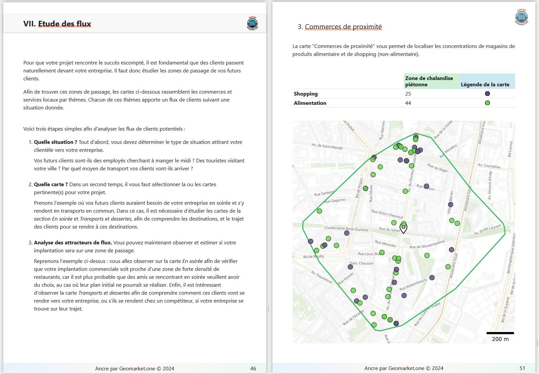Click the "Av. Daumesnil" map label
Viewport: 539px width, 374px height.
coord(321,277)
